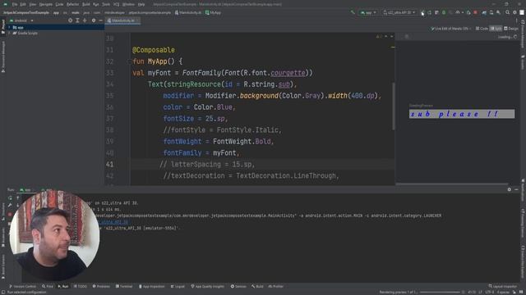This screenshot has width=526, height=295.
Task: Open the Problems tool window
Action: pos(101,286)
